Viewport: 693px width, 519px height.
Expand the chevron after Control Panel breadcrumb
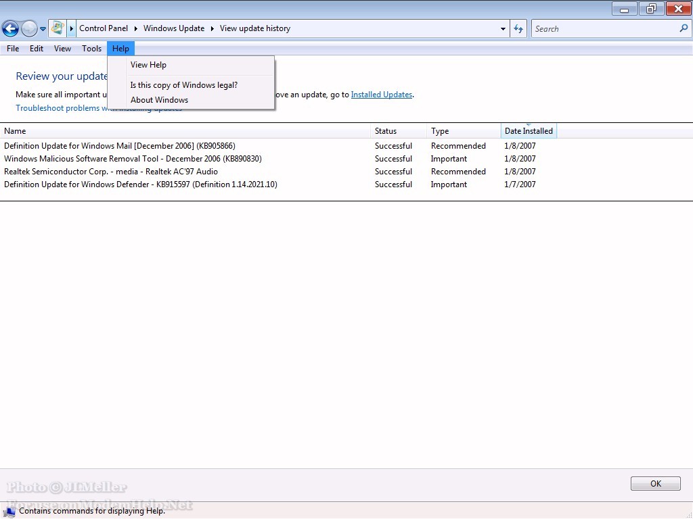tap(135, 28)
